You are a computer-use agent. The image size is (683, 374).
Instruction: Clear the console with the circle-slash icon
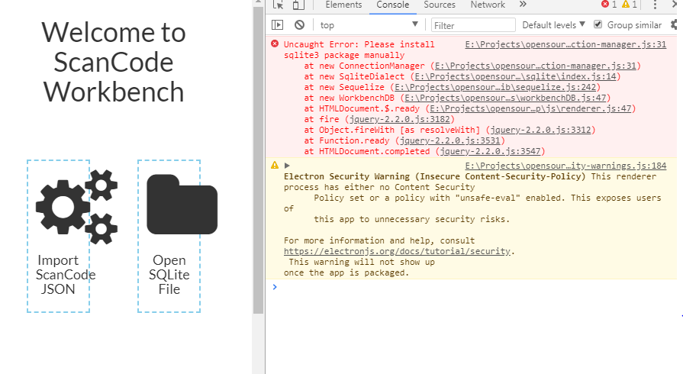(x=299, y=25)
